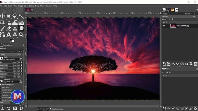Select the Unified Transform tool
Image resolution: width=198 pixels, height=111 pixels.
(9, 23)
